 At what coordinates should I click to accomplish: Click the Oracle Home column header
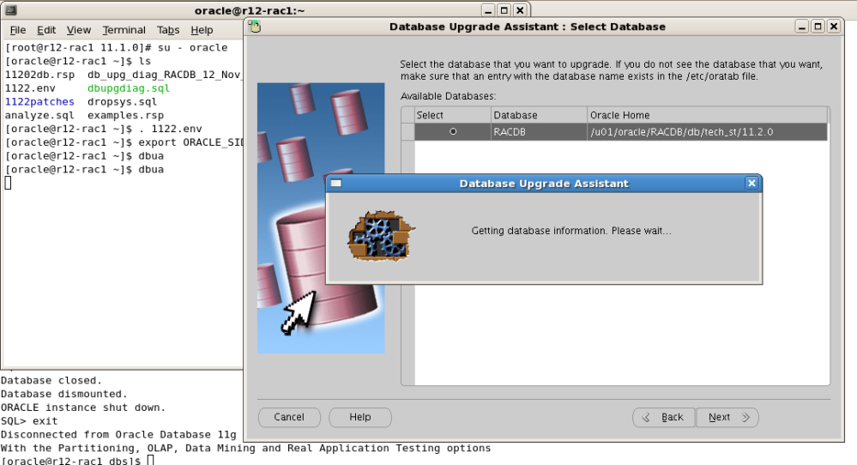coord(707,115)
